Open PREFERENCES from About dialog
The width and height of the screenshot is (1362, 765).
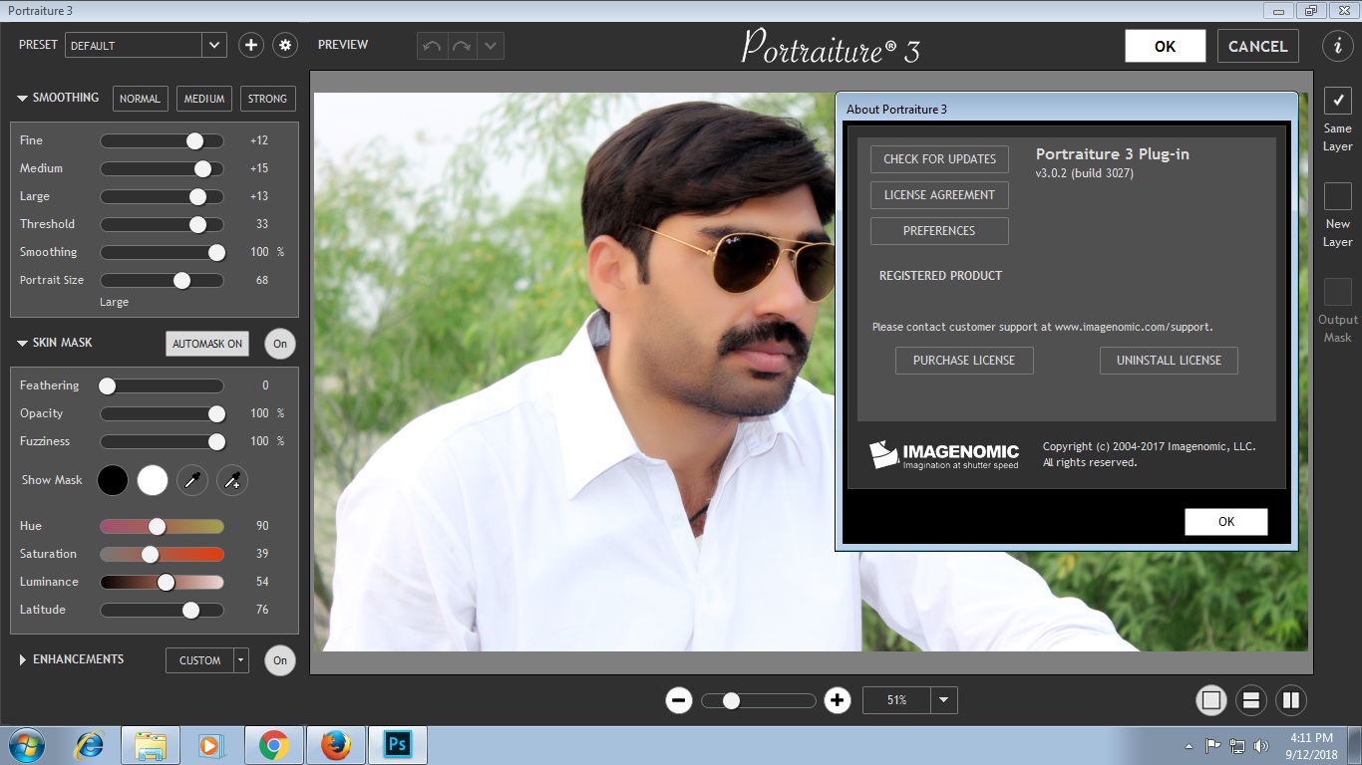[x=939, y=231]
